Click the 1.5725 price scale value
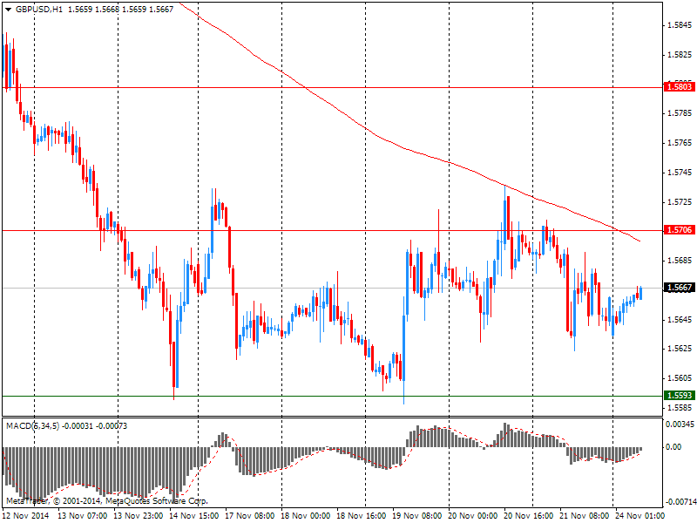Image resolution: width=697 pixels, height=523 pixels. (680, 202)
